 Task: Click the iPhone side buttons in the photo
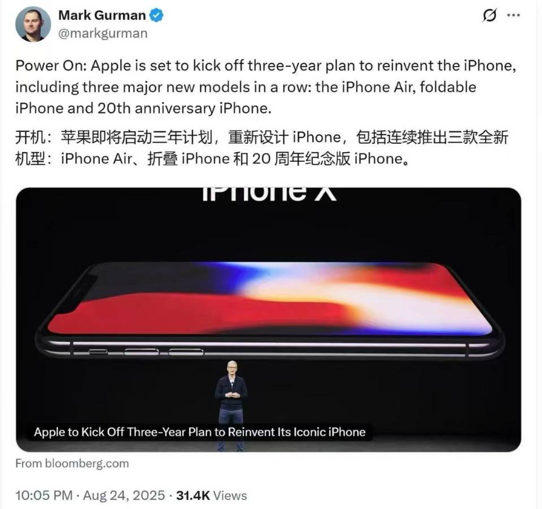click(146, 352)
